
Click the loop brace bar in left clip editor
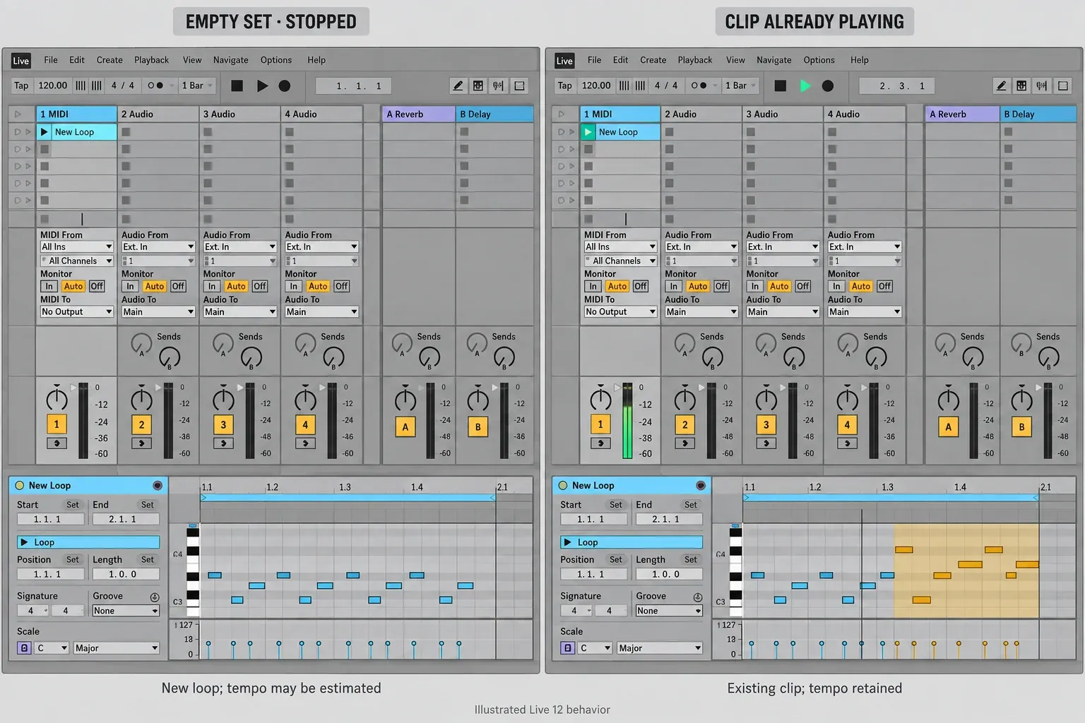[348, 498]
